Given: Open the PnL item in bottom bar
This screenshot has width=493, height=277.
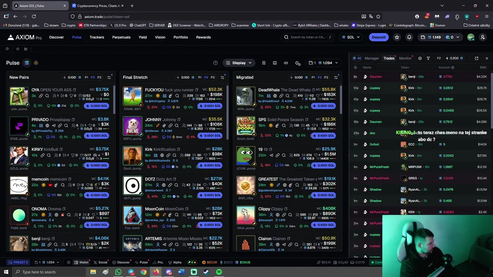Looking at the screenshot, I should tap(158, 262).
